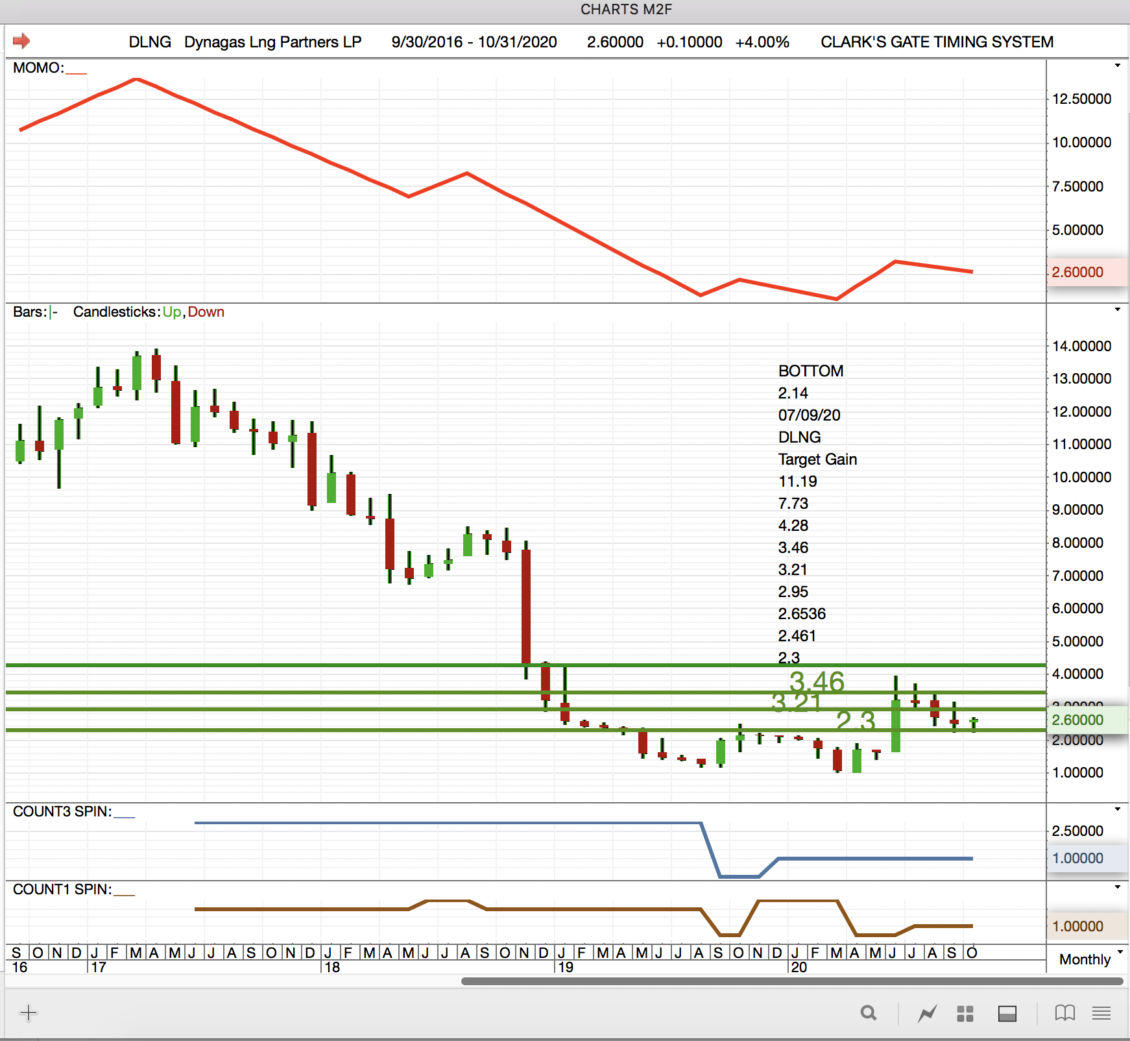Image resolution: width=1130 pixels, height=1041 pixels.
Task: Expand the COUNT1 SPIN pane options arrow
Action: (1118, 887)
